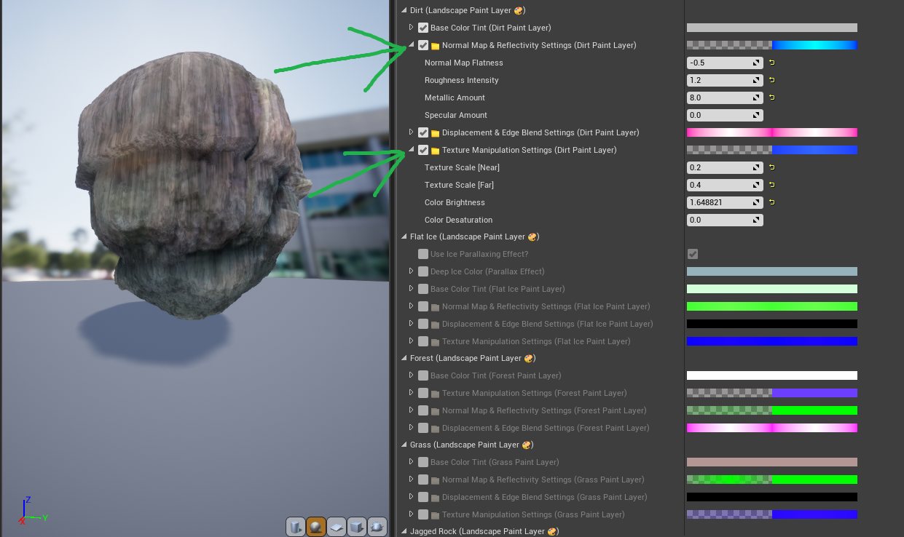
Task: Select the sphere preview mesh
Action: [x=316, y=526]
